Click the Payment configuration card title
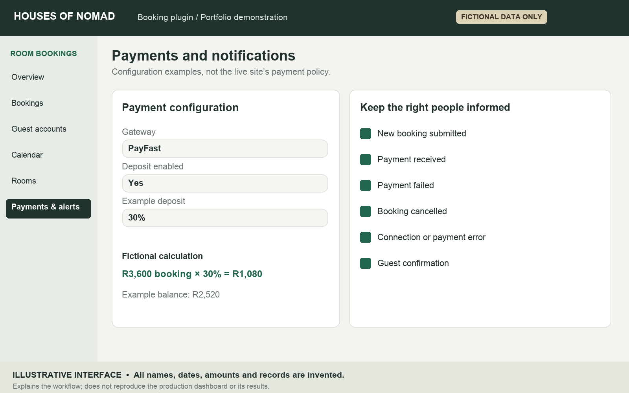Viewport: 629px width, 393px height. click(180, 108)
